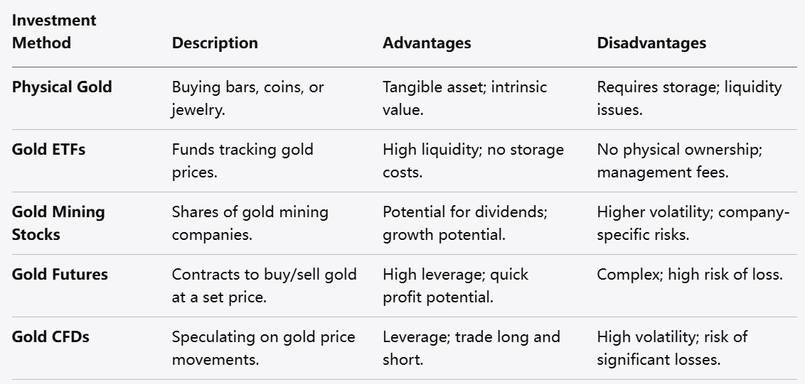Click the Description column header
The height and width of the screenshot is (384, 805).
(215, 43)
